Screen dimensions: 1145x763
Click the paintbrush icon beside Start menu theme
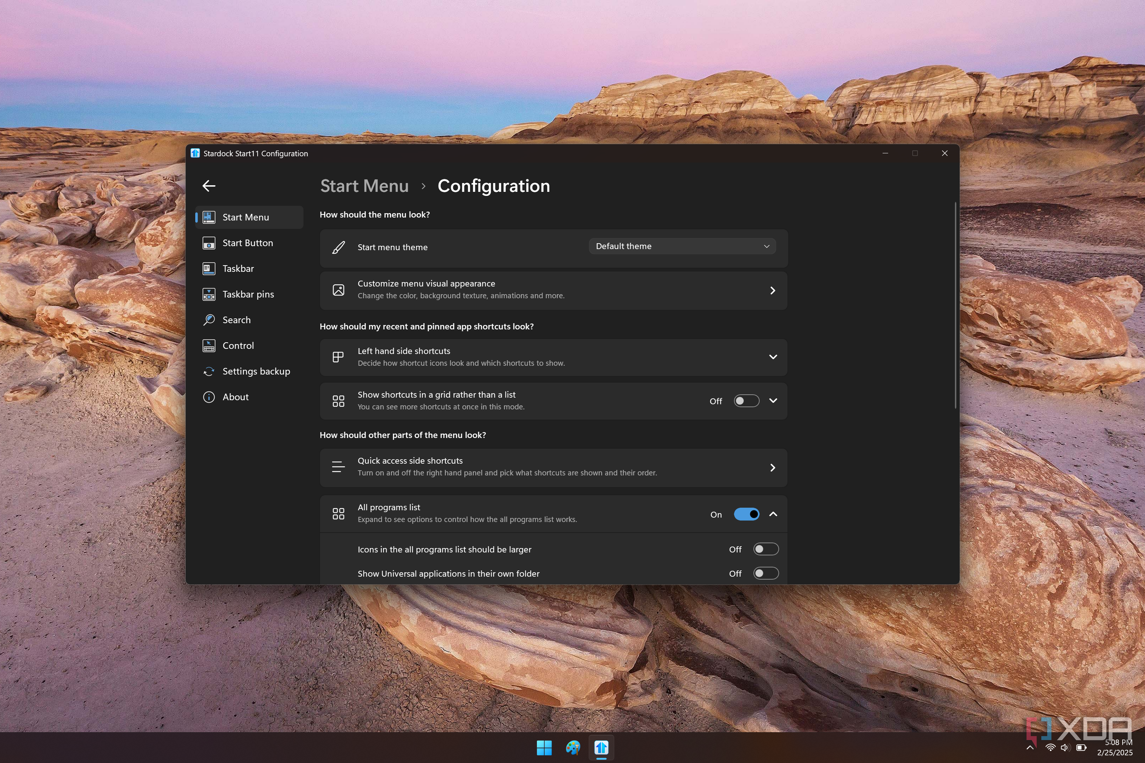pyautogui.click(x=338, y=247)
